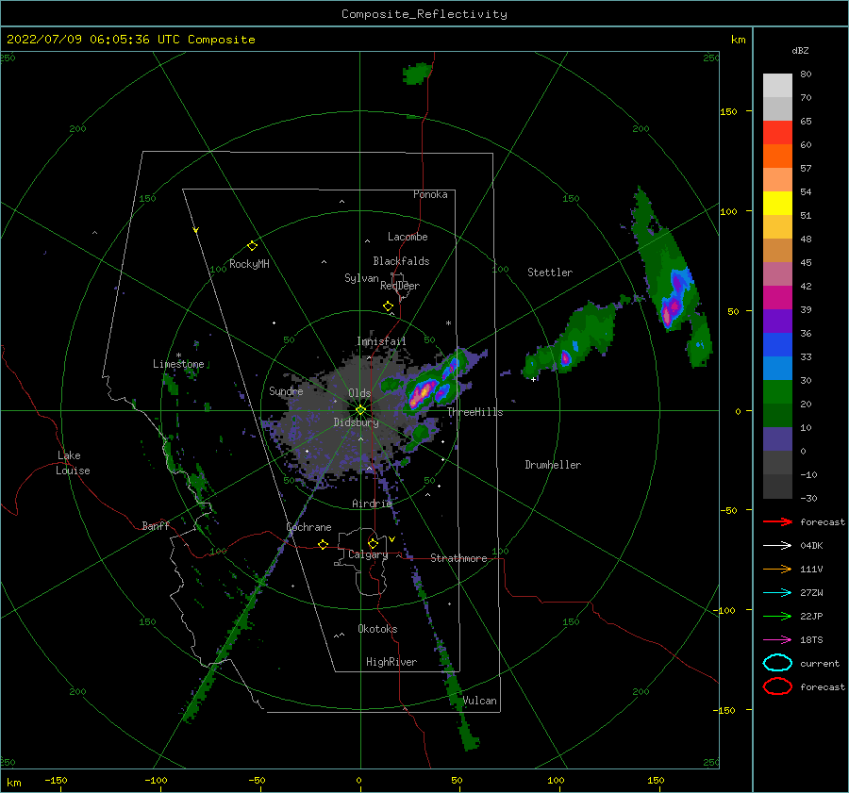This screenshot has width=849, height=793.
Task: Click the Innisfail city label
Action: tap(381, 341)
